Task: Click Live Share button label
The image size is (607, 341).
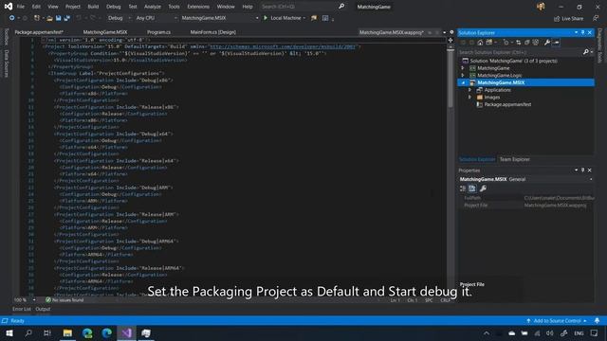Action: 572,19
